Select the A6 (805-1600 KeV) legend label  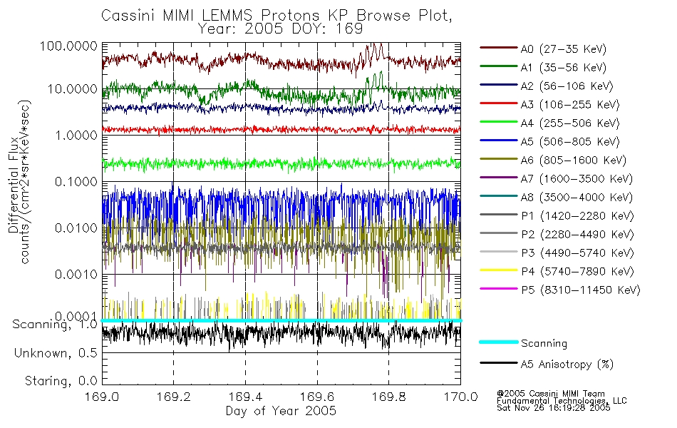574,160
